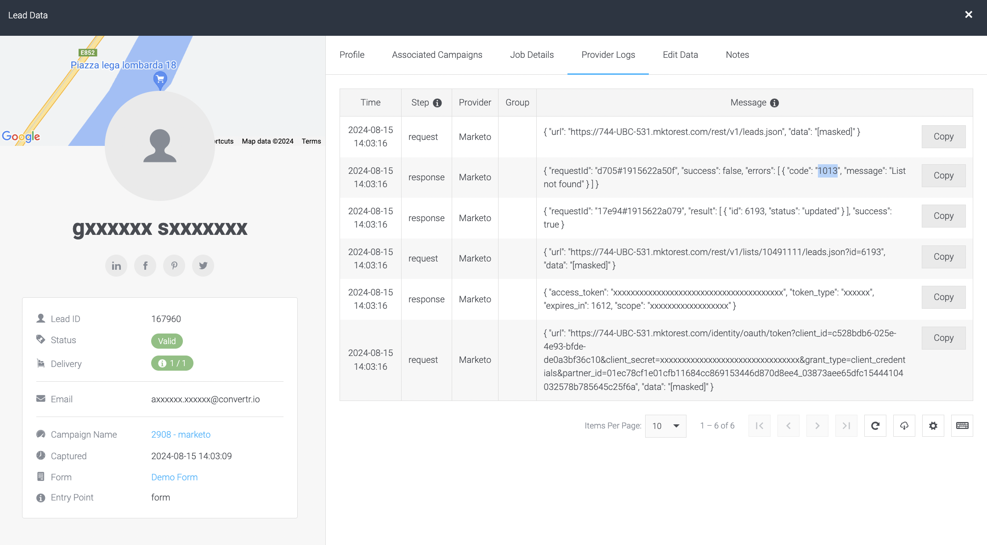The width and height of the screenshot is (987, 545).
Task: Click the user avatar placeholder
Action: point(160,146)
